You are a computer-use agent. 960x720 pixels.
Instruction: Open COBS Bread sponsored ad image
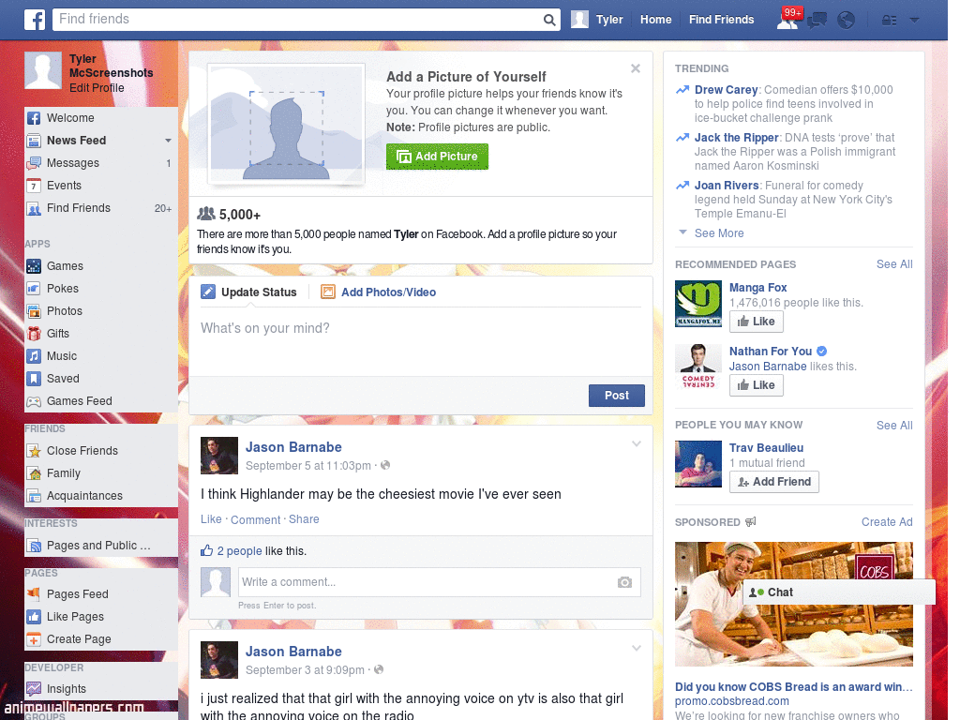793,605
